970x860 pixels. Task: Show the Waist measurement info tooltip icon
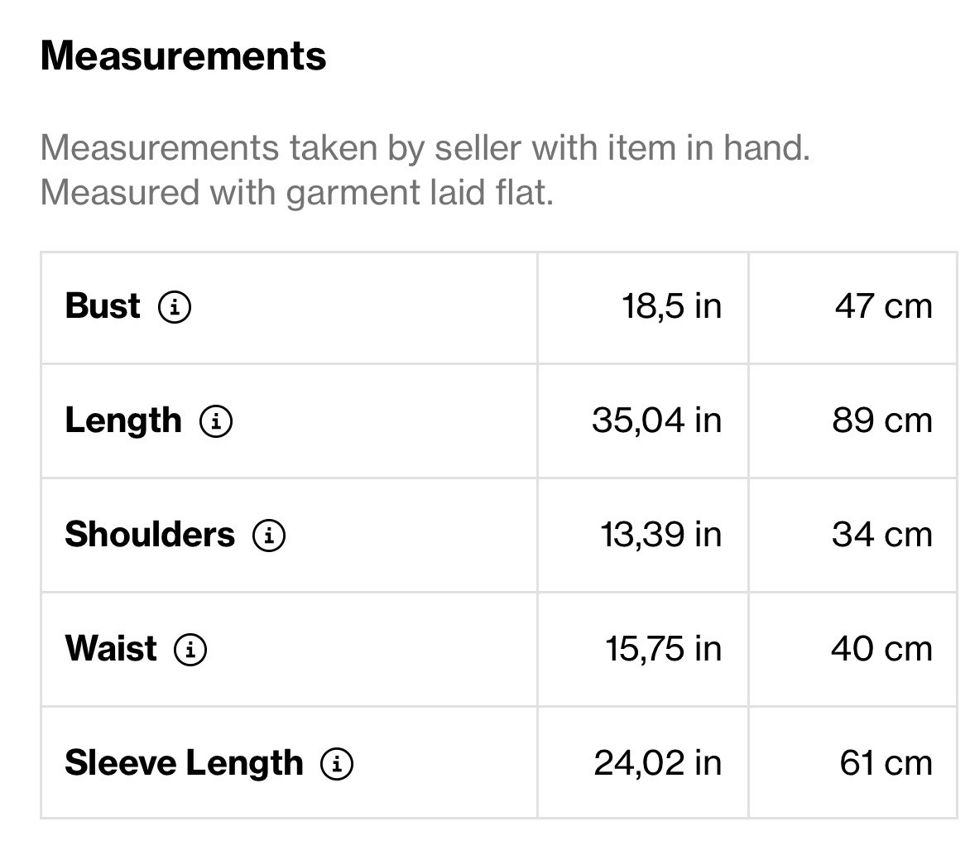point(190,649)
